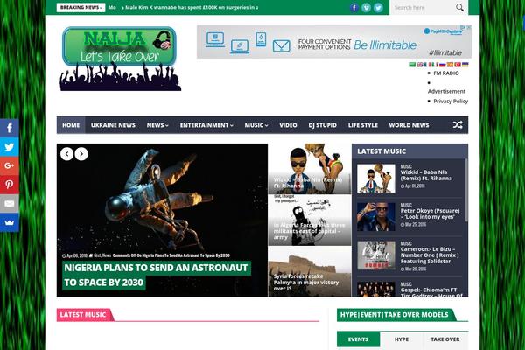This screenshot has height=350, width=525.
Task: Select the Russian flag language
Action: tap(442, 65)
